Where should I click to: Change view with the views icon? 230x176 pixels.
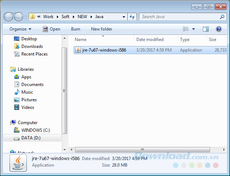185,29
